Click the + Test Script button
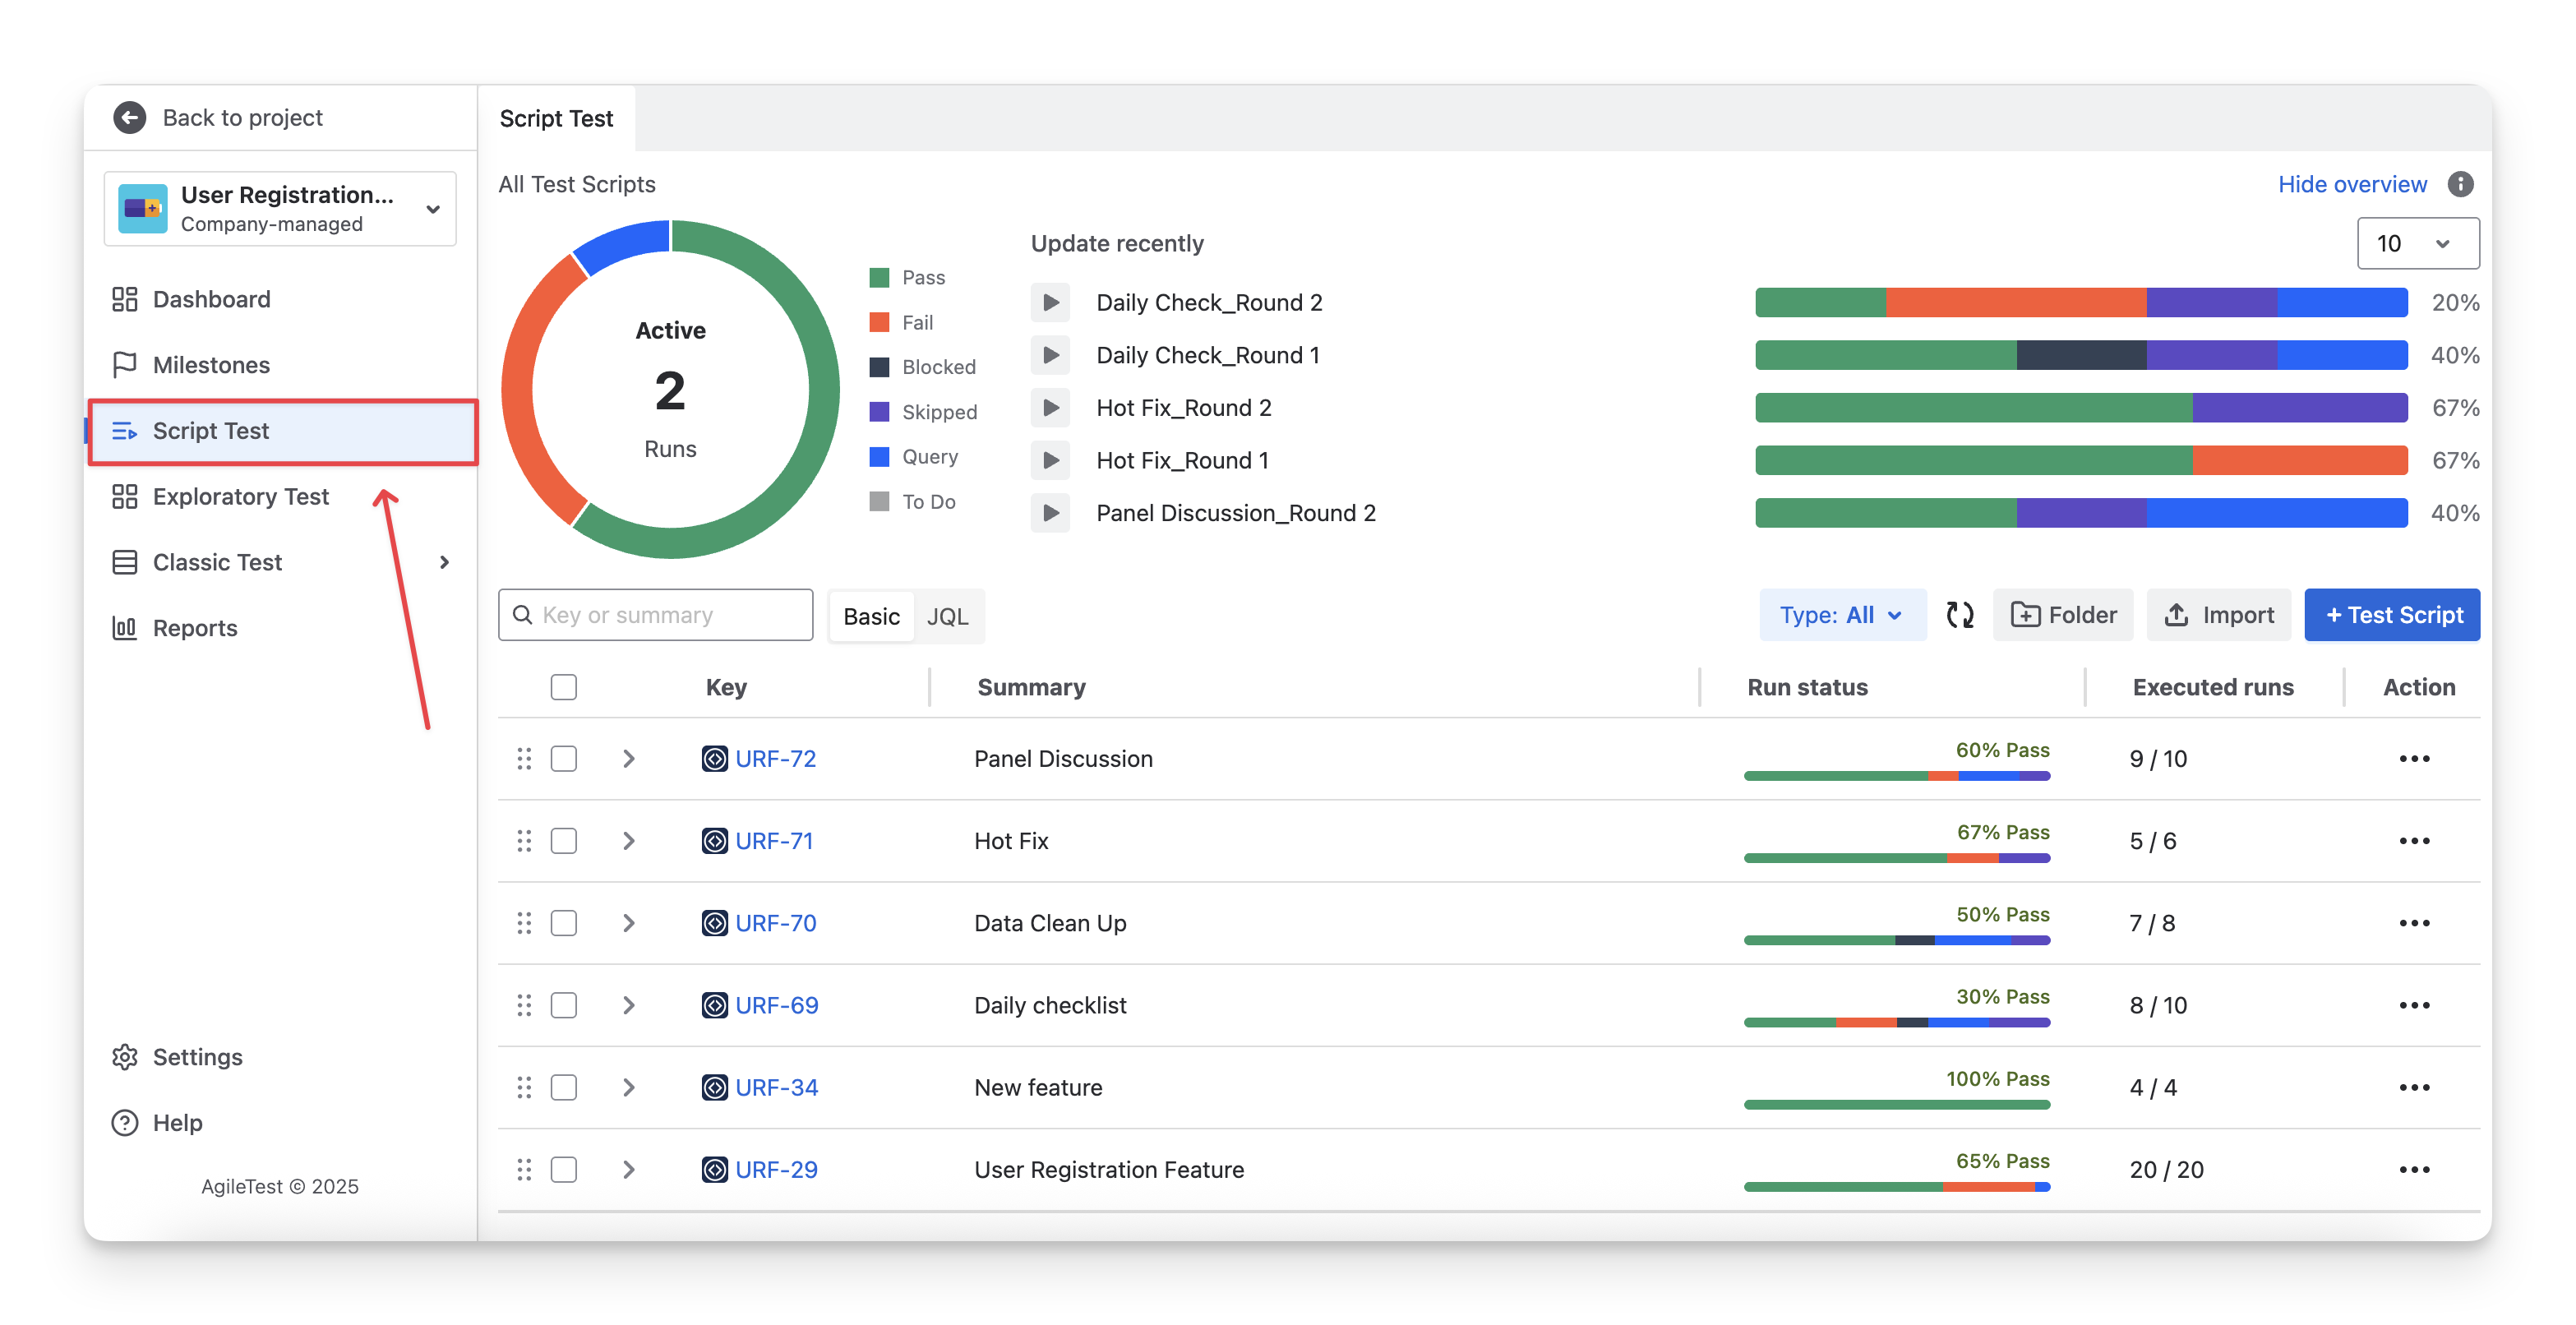Screen dimensions: 2576x1325 coord(2391,615)
